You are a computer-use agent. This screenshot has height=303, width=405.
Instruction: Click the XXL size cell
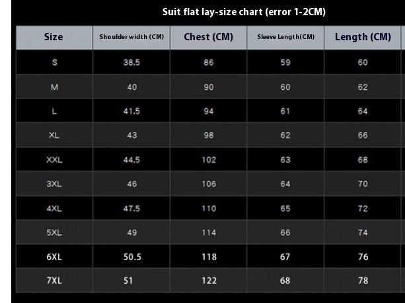point(54,160)
